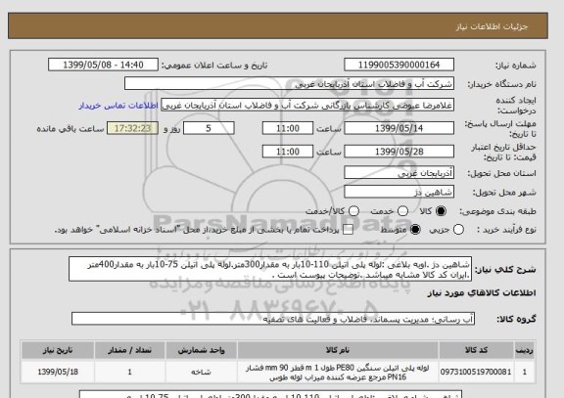Viewport: 564px width, 398px height.
Task: Open the اطلاعات تماس خریدار link
Action: [118, 106]
